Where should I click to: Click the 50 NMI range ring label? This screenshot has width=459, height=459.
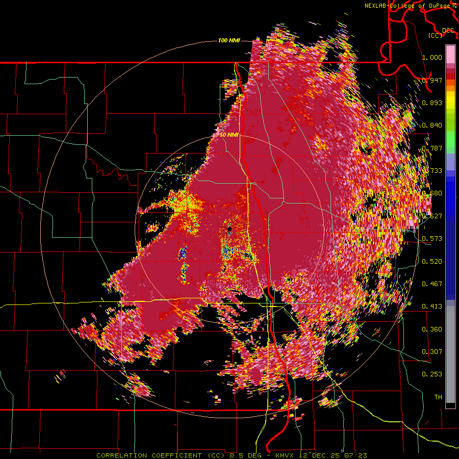pos(229,135)
